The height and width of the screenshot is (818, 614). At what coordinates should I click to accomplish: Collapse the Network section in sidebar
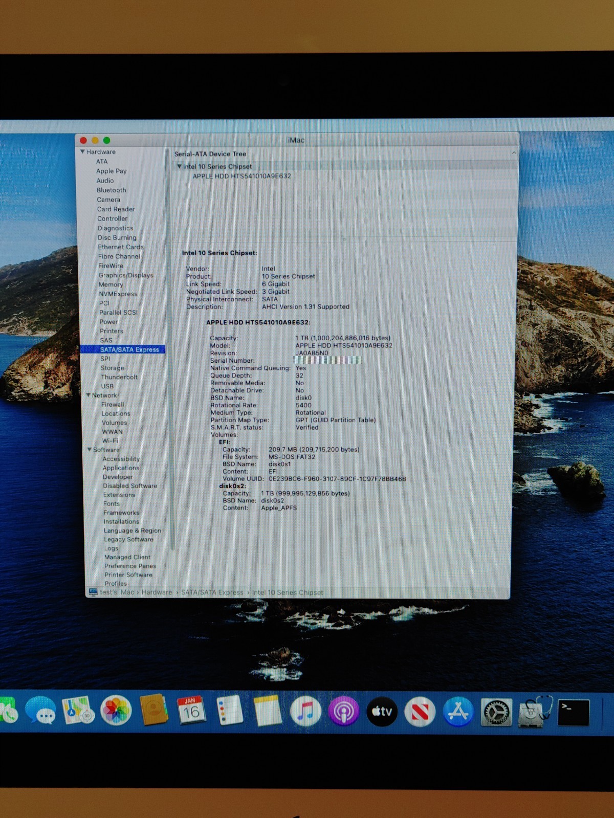coord(88,395)
